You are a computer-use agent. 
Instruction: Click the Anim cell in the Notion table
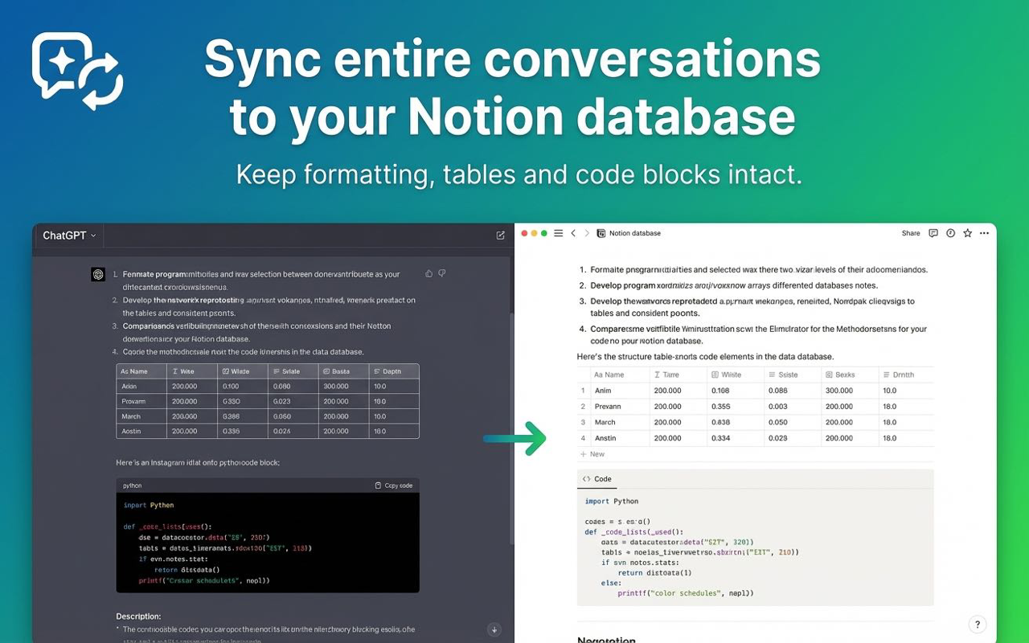620,391
